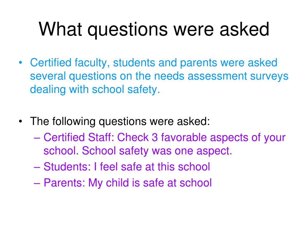The height and width of the screenshot is (231, 308).
Task: Click the word 'asked' in the title
Action: point(245,29)
